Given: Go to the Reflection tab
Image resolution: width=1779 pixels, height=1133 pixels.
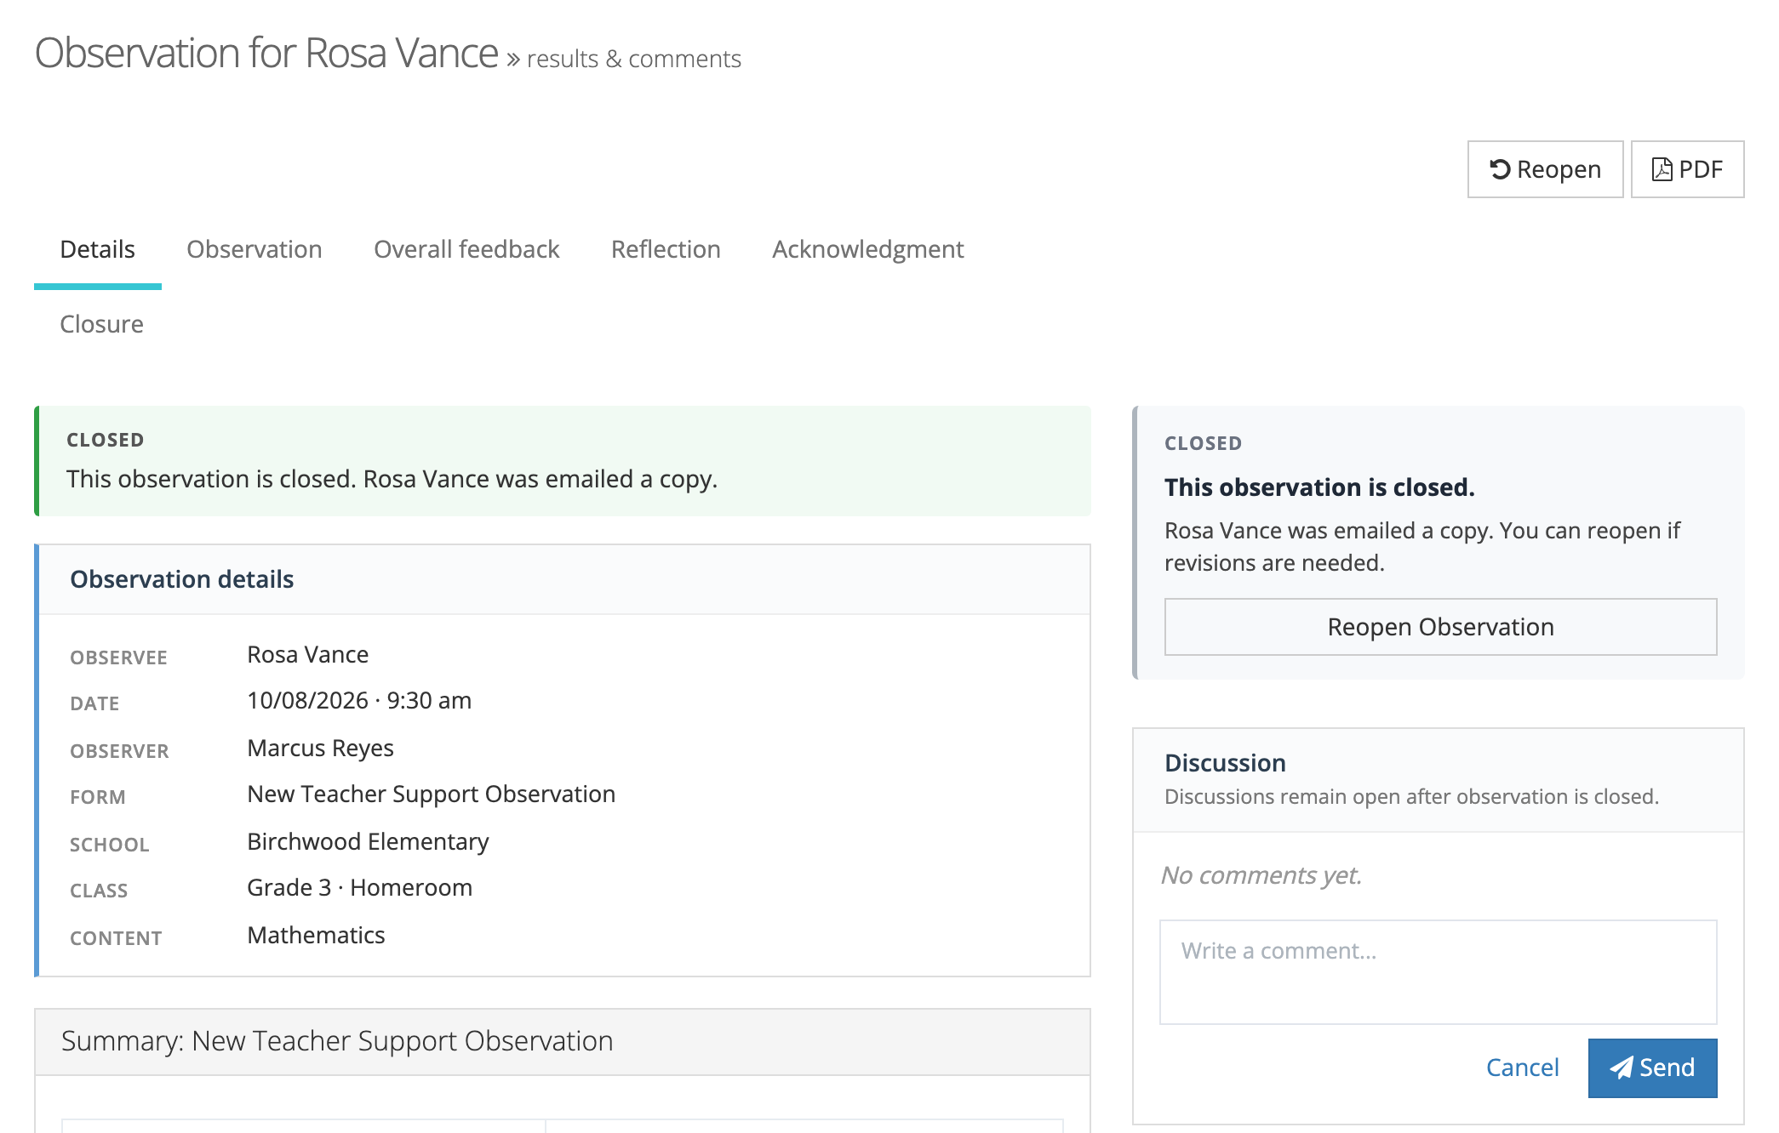Looking at the screenshot, I should [x=666, y=249].
